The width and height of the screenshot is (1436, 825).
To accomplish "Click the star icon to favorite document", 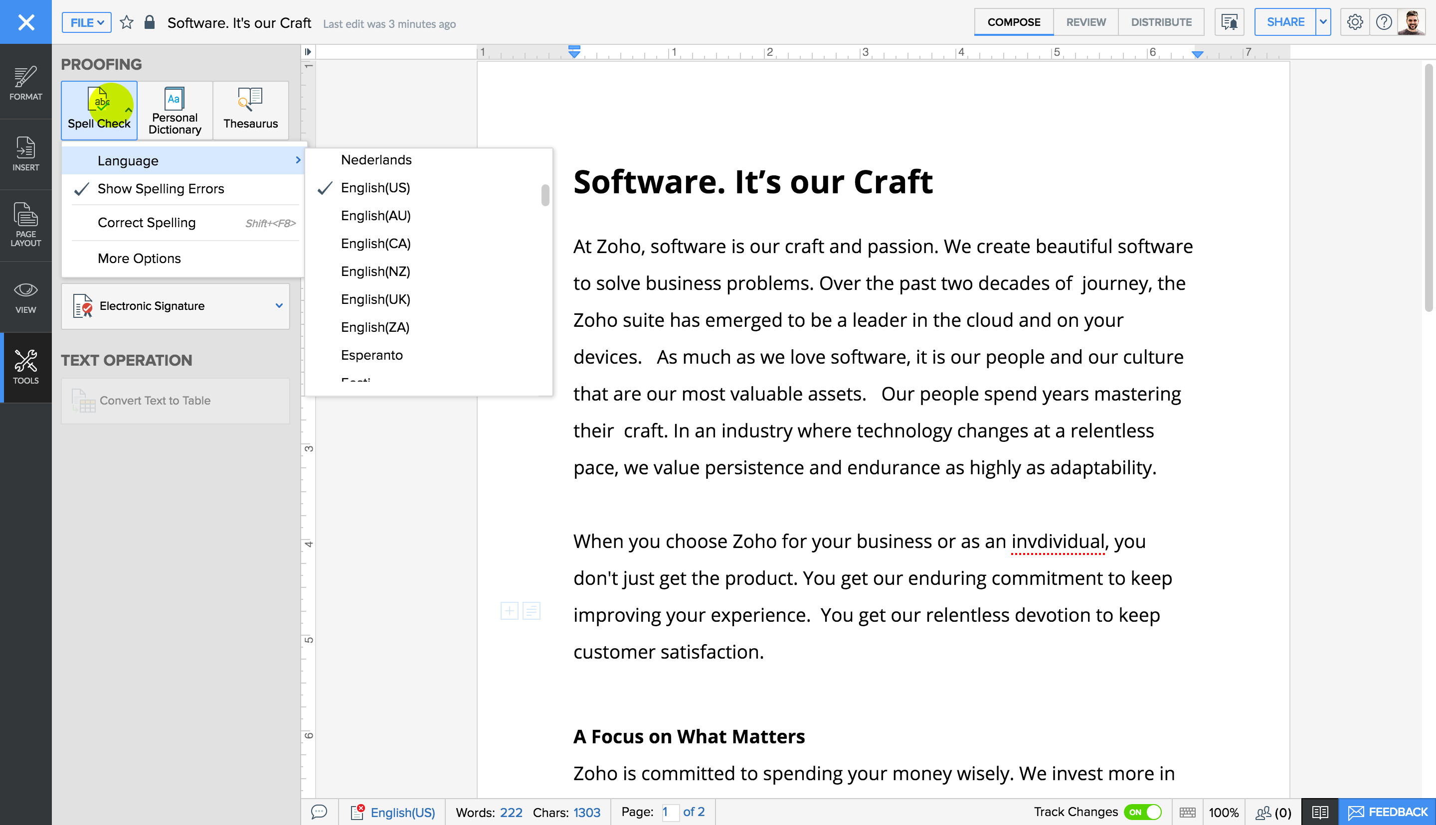I will click(x=127, y=22).
